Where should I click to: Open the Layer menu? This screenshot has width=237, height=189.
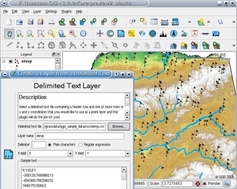37,11
